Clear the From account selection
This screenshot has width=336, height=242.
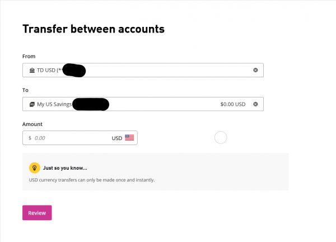click(255, 70)
